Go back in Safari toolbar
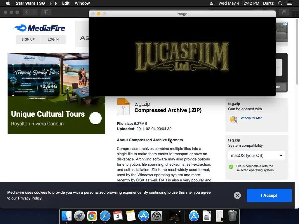Viewport: 299px width, 224px height. tap(27, 12)
